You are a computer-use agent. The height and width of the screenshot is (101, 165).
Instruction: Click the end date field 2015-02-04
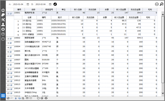click(41, 4)
